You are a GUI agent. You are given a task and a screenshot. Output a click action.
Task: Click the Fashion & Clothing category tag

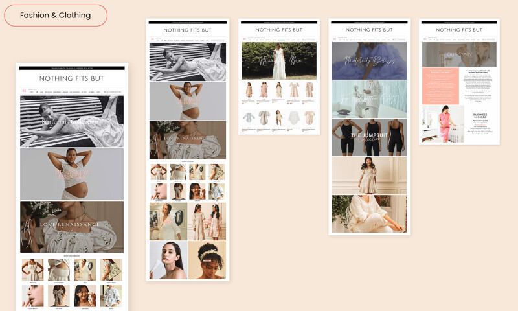click(x=55, y=16)
